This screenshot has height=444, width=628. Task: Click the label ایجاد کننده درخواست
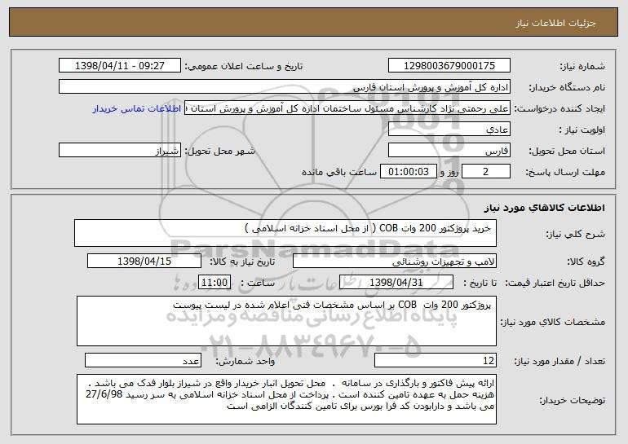coord(559,109)
